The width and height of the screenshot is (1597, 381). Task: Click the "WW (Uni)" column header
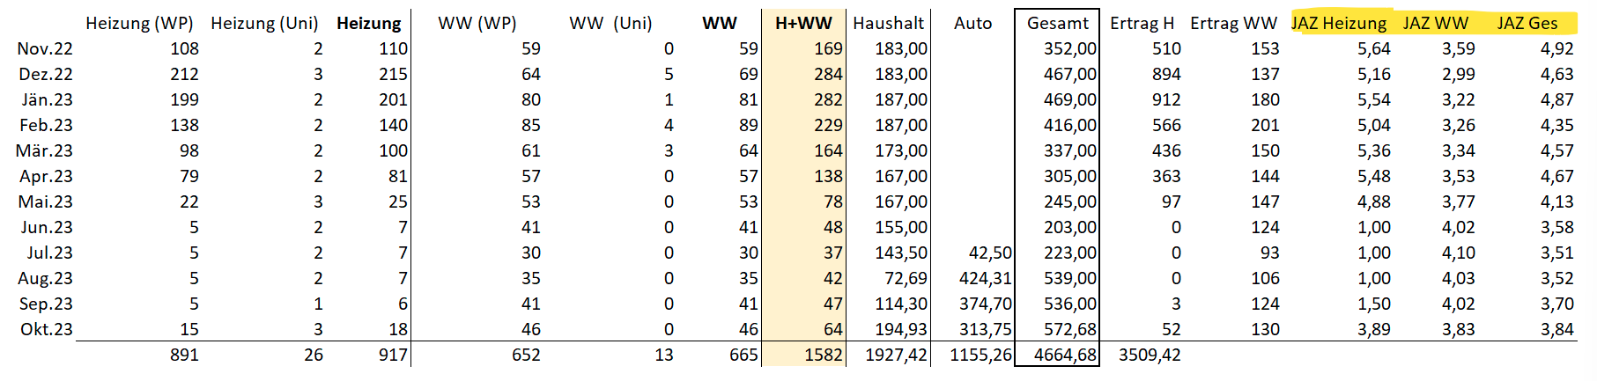610,23
